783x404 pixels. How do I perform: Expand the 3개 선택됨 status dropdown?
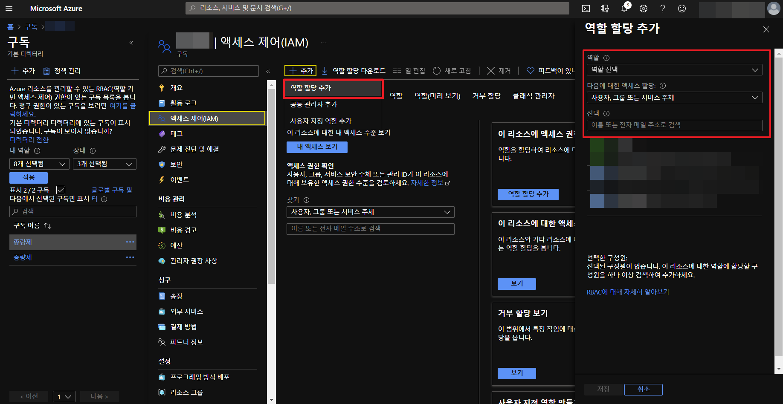(104, 164)
